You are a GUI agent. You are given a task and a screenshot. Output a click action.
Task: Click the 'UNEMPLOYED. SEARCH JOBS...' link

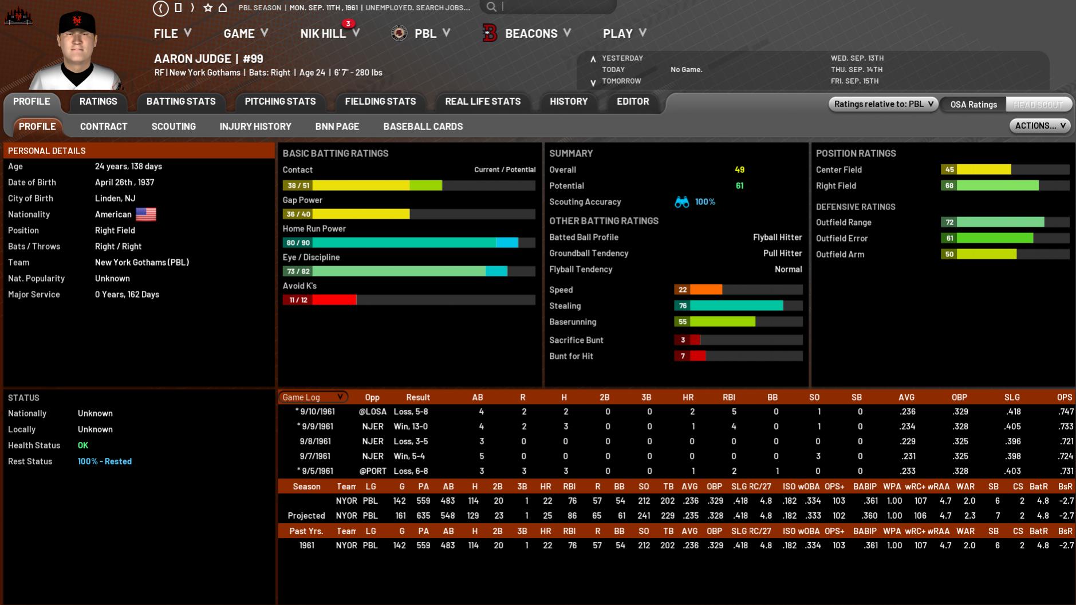(417, 7)
